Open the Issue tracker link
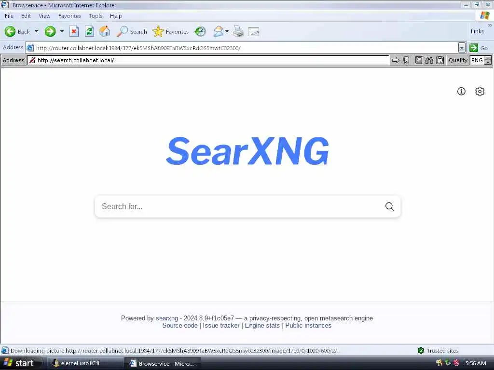Screen dimensions: 494x370 coord(221,326)
